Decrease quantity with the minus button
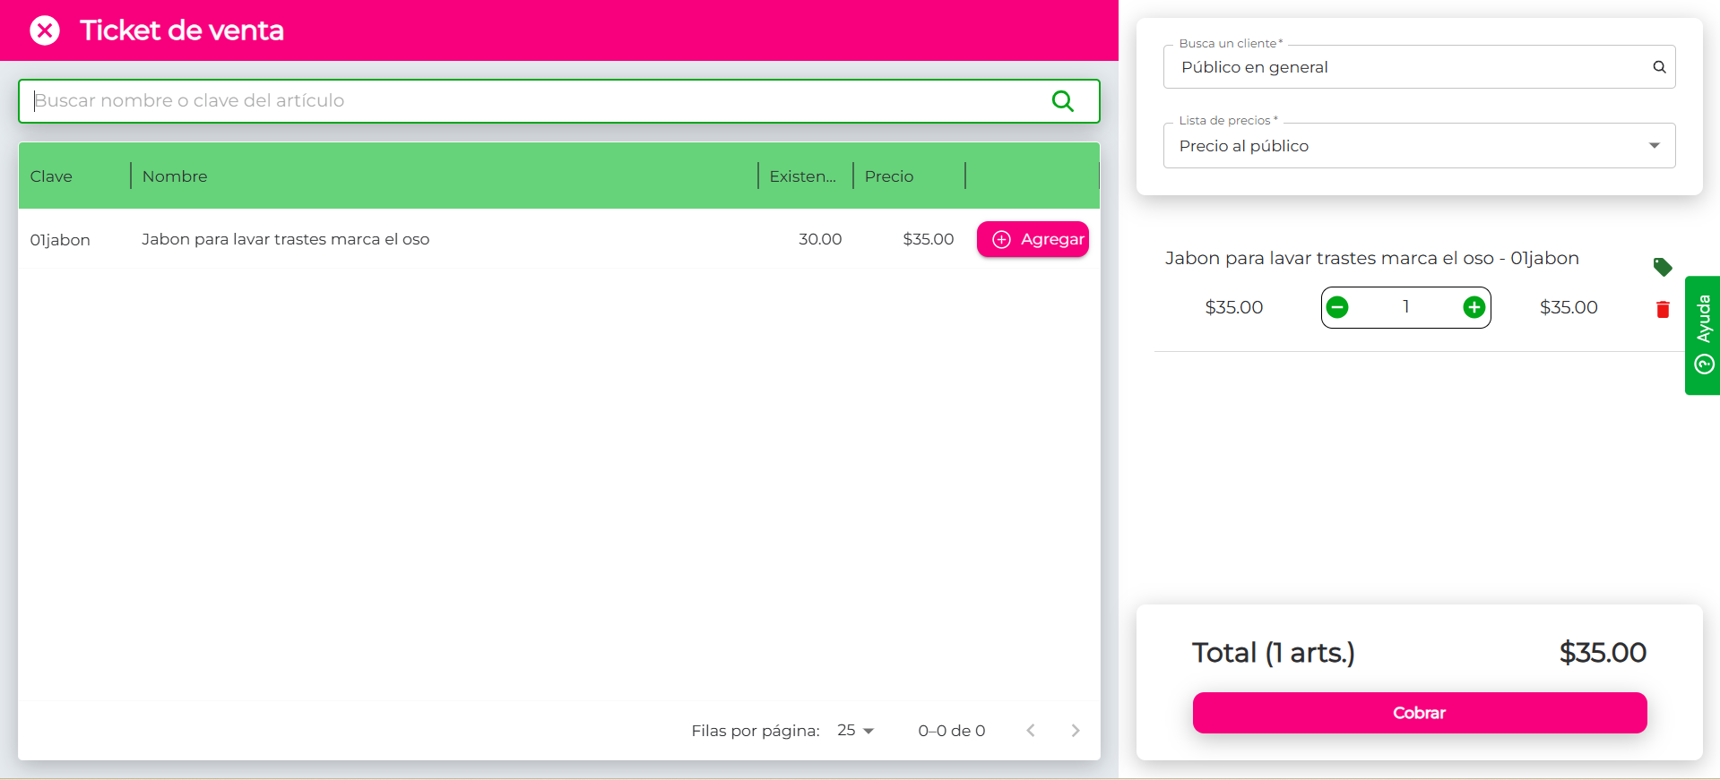1720x780 pixels. [1337, 307]
